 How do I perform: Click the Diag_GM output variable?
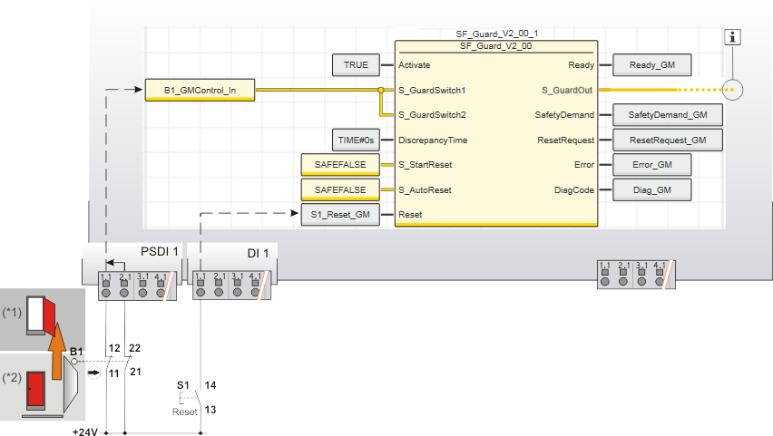(652, 189)
